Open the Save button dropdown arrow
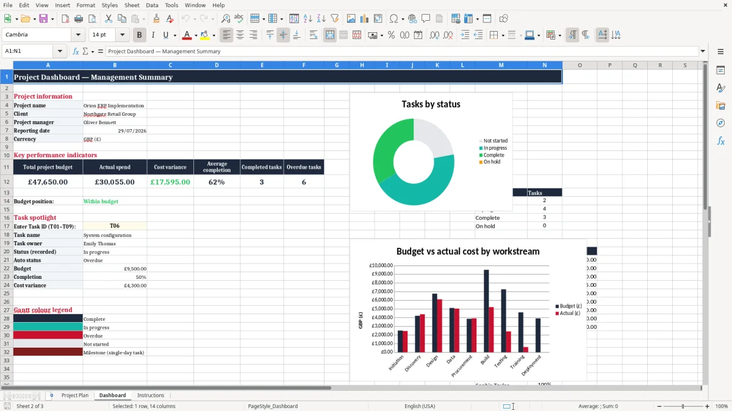The height and width of the screenshot is (411, 732). 52,19
